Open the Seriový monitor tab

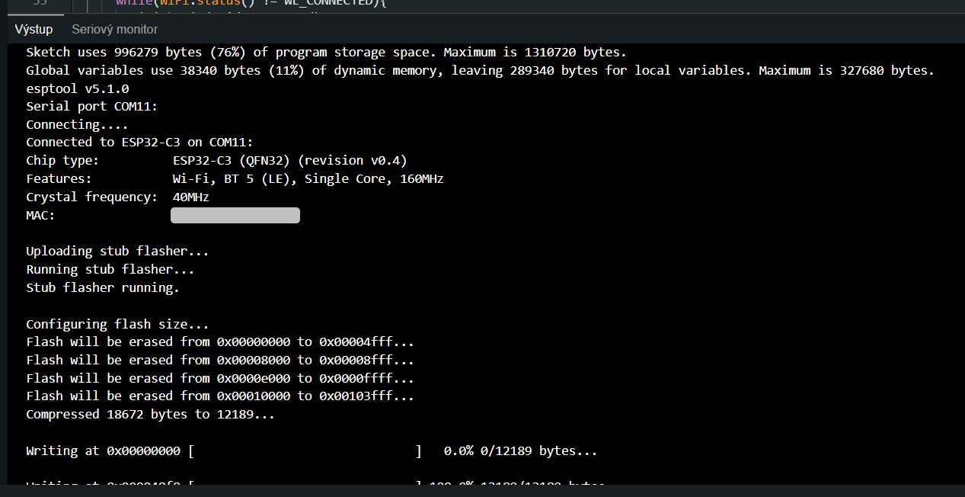[x=114, y=29]
